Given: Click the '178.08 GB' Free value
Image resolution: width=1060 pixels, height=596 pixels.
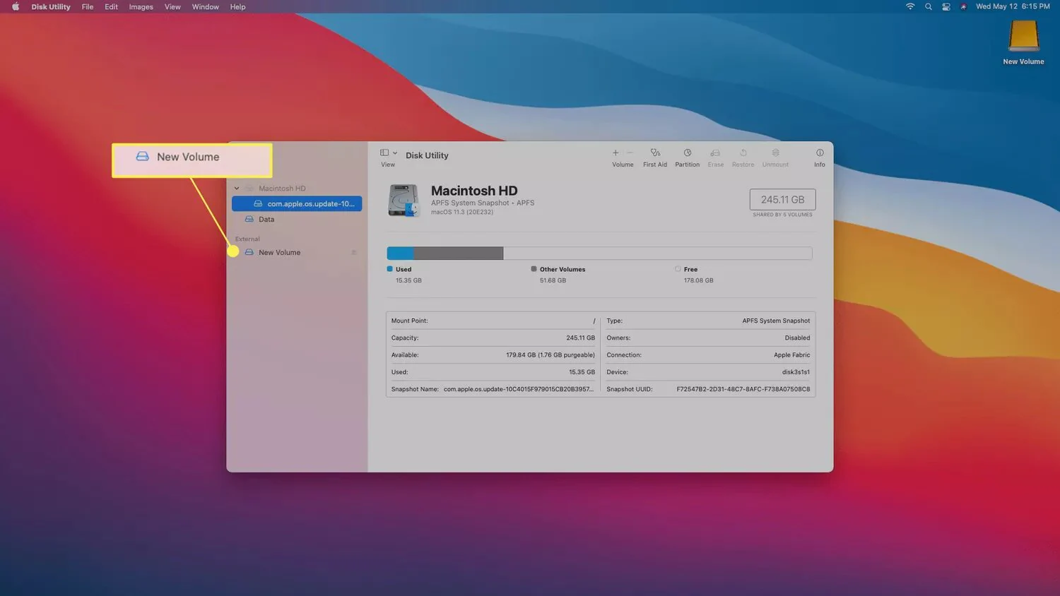Looking at the screenshot, I should 698,280.
